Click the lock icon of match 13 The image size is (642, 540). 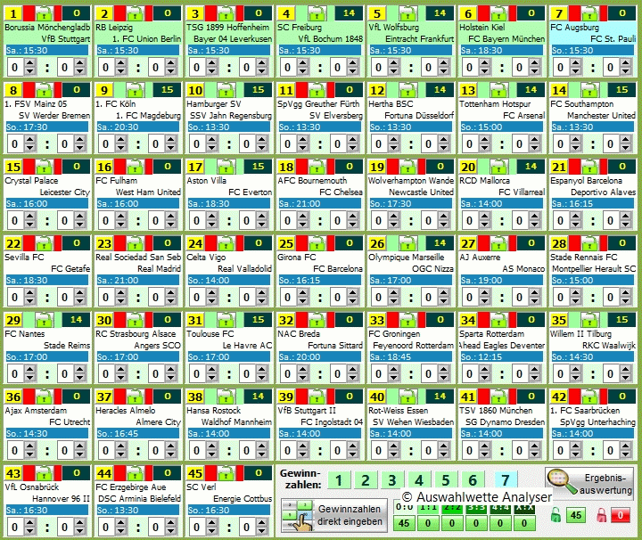click(x=498, y=90)
